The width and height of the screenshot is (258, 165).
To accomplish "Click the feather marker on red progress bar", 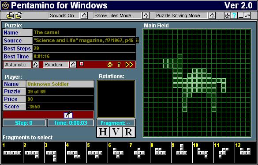I will (x=68, y=115).
